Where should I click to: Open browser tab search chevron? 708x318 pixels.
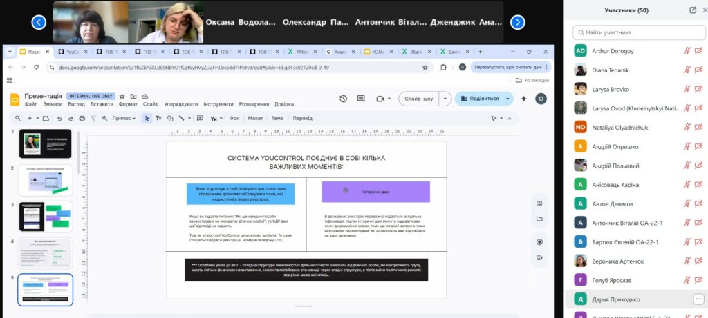click(9, 52)
